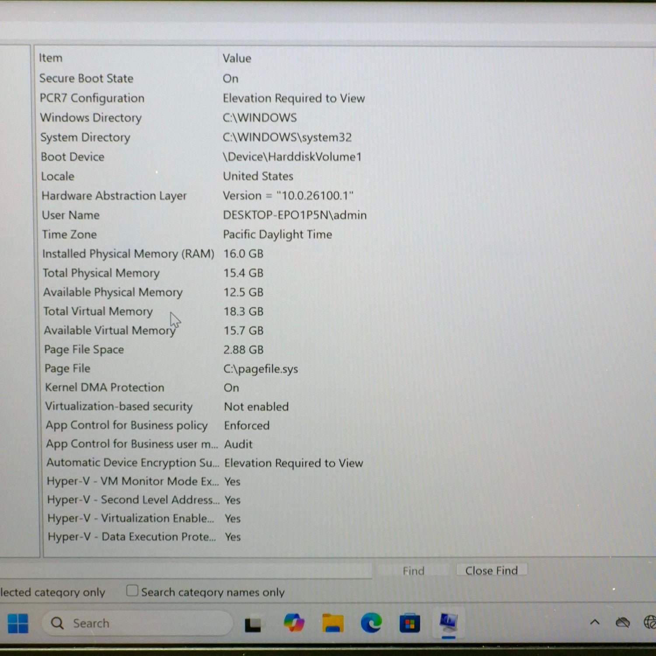The height and width of the screenshot is (656, 656).
Task: Open the Windows Start menu
Action: [18, 623]
